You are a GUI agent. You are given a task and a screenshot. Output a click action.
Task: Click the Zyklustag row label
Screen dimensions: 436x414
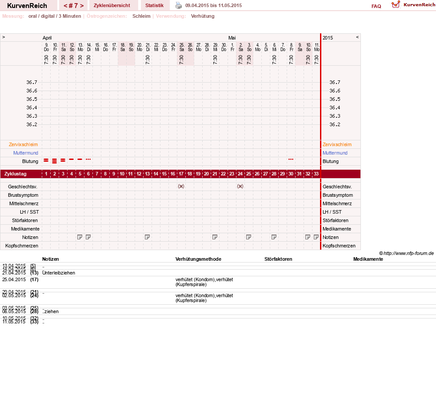[15, 174]
